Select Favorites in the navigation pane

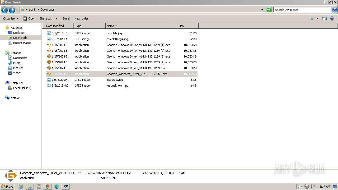[x=16, y=28]
